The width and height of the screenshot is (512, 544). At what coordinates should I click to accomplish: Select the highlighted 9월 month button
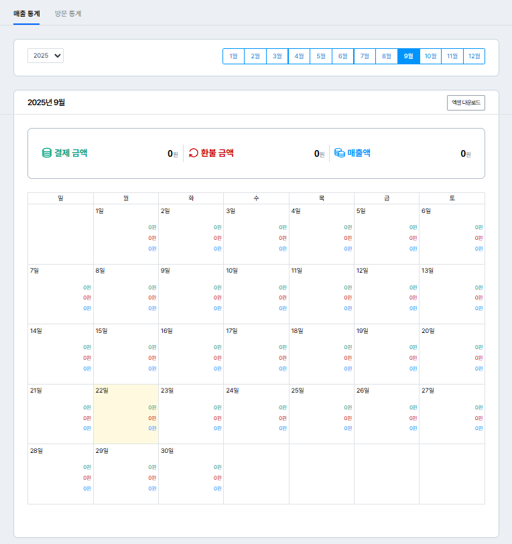(408, 56)
